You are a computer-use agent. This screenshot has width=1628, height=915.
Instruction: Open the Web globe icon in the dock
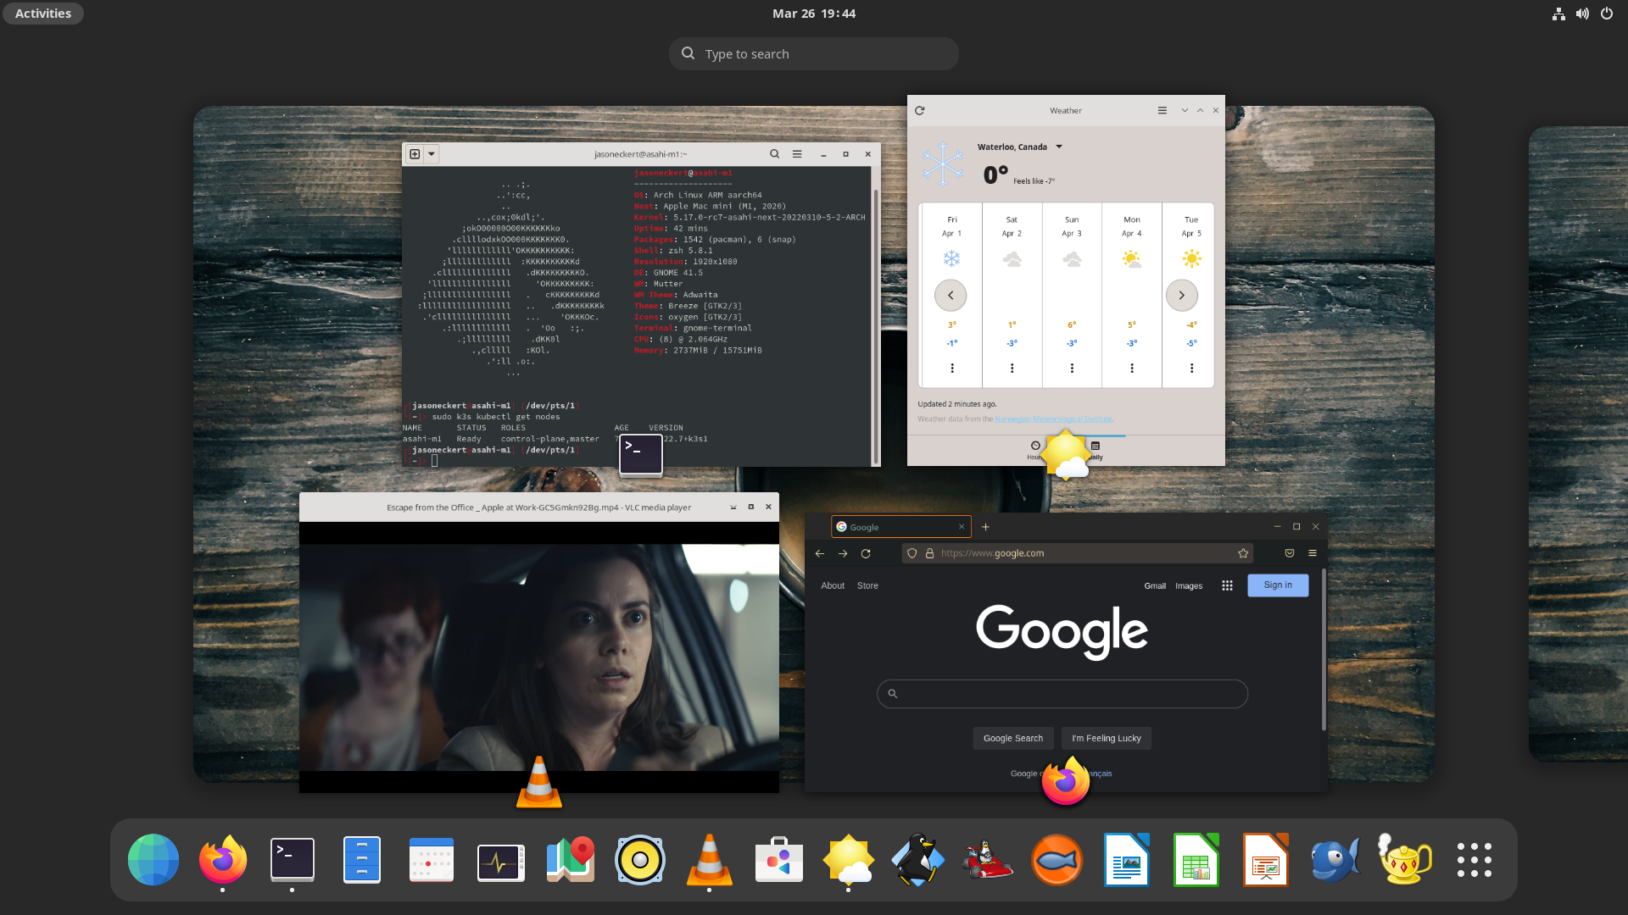[x=153, y=860]
